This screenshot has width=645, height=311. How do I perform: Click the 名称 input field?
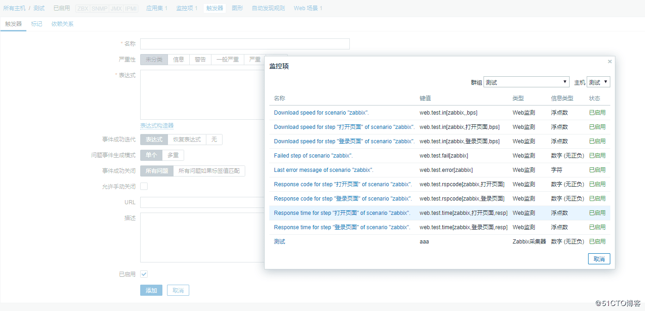(x=245, y=44)
